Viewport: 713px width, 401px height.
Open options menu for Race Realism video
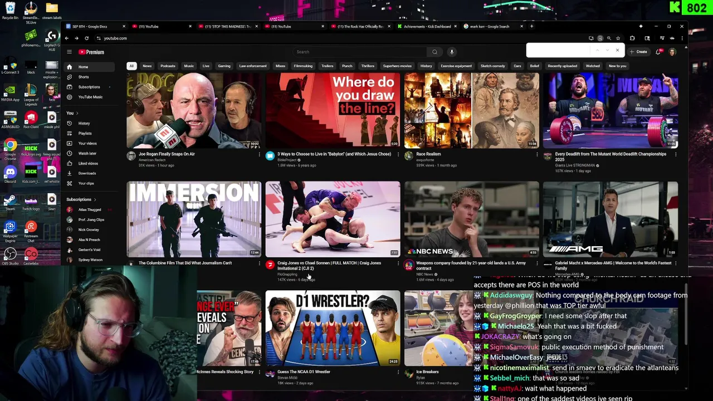pos(537,155)
